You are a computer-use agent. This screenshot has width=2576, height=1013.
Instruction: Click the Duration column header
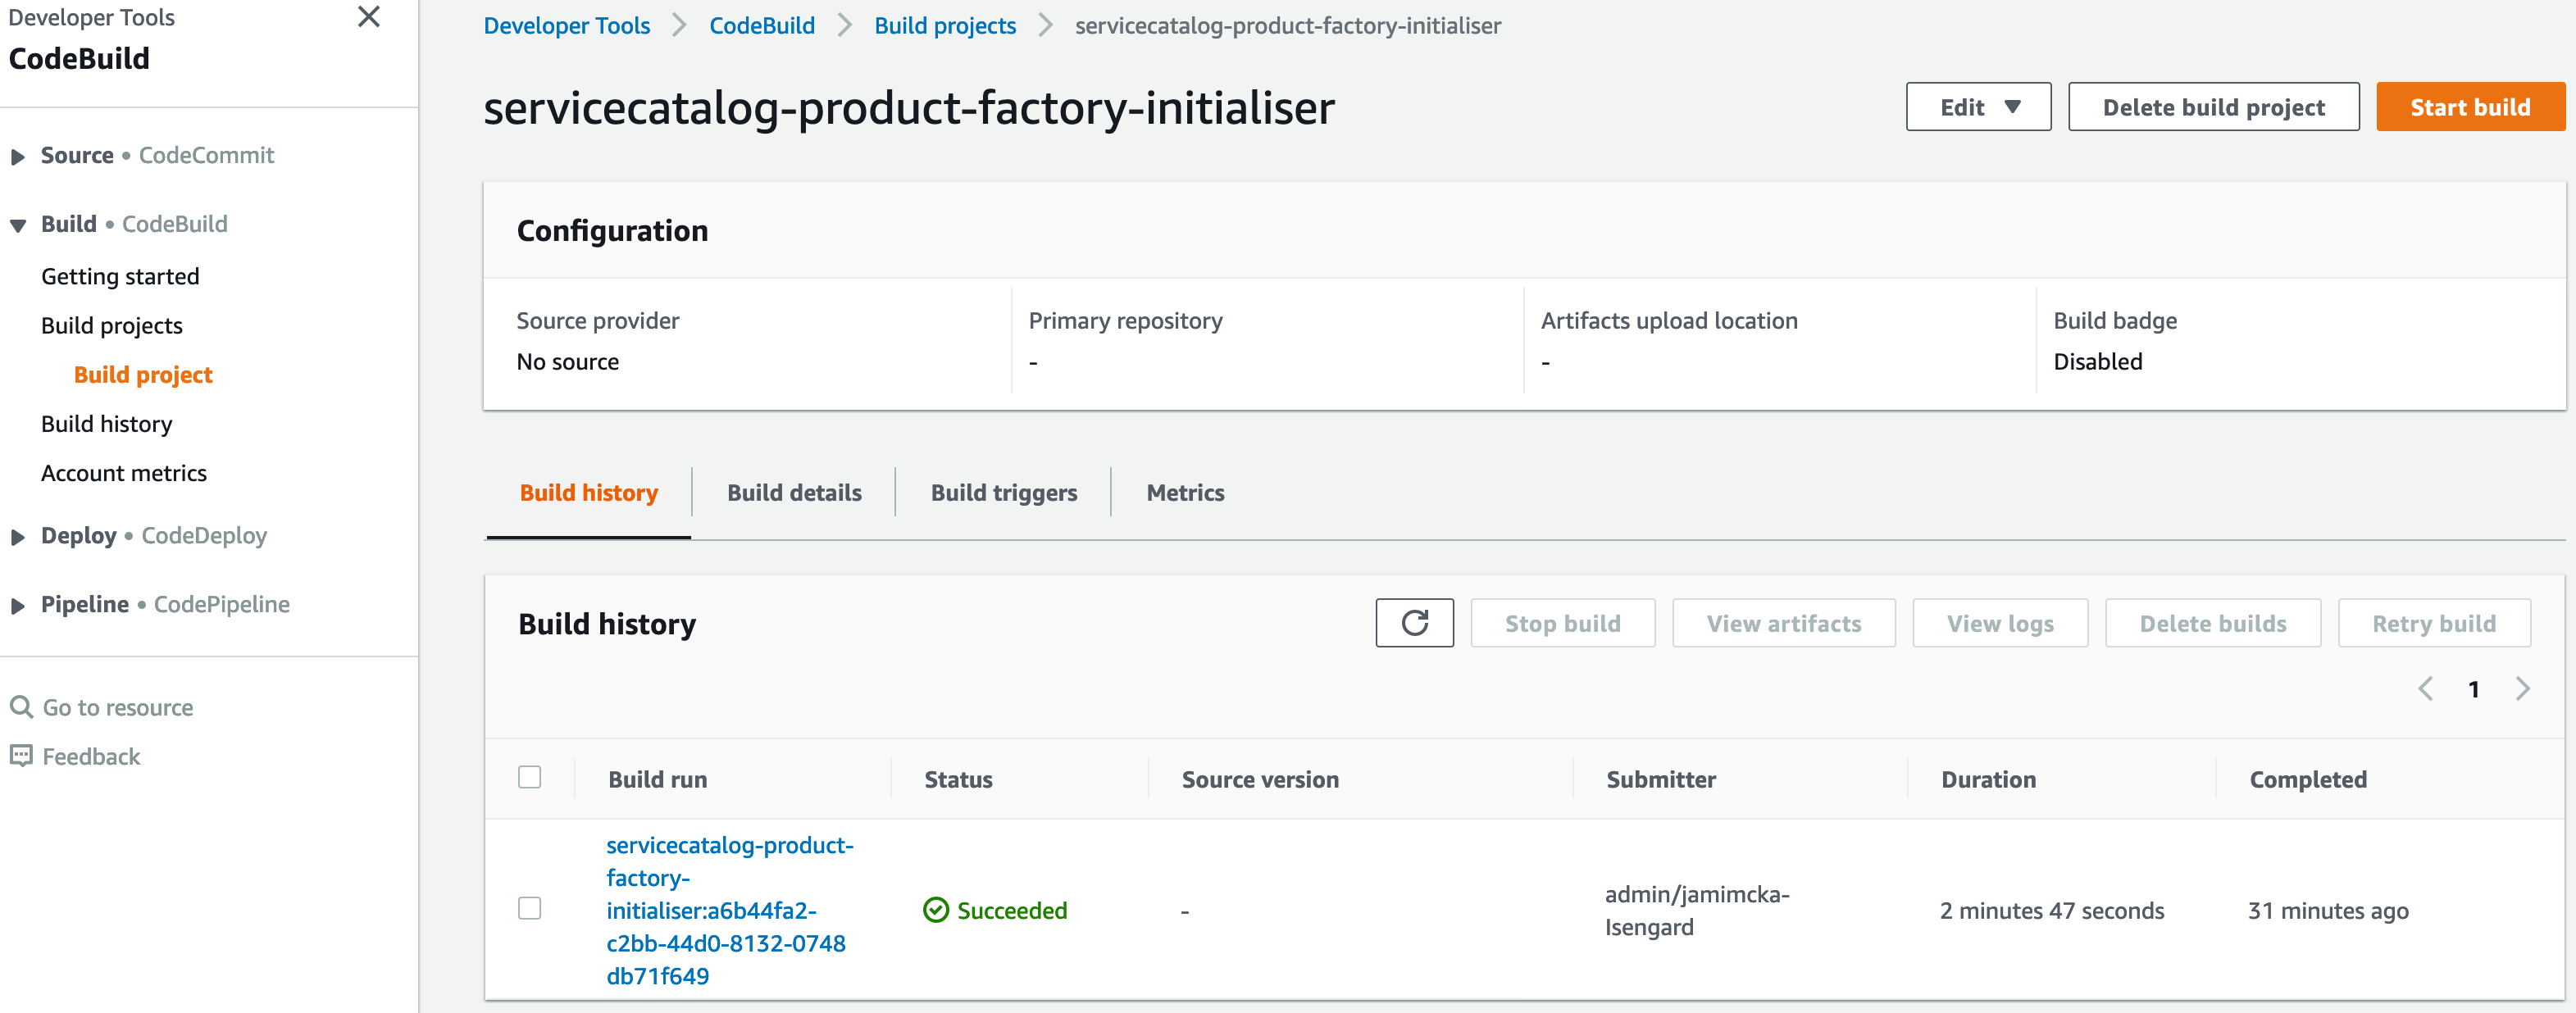click(1988, 779)
